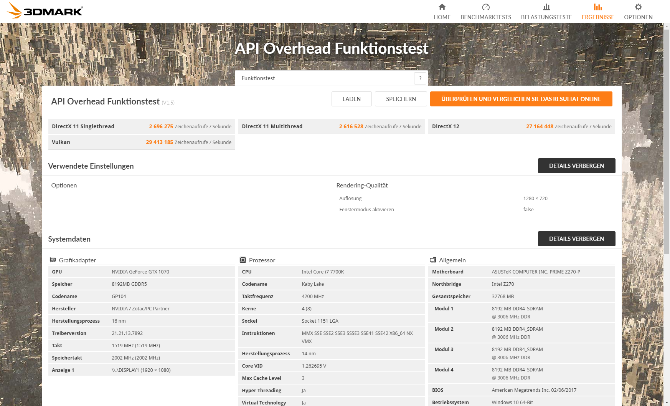Click the Home house icon

[x=442, y=7]
